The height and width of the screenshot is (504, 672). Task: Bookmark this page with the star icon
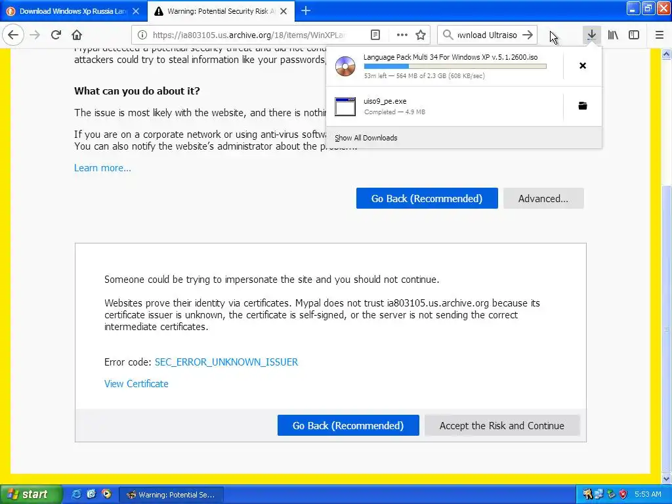pos(421,35)
